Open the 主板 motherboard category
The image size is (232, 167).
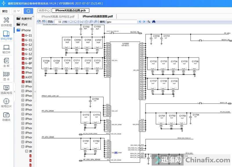pyautogui.click(x=6, y=62)
